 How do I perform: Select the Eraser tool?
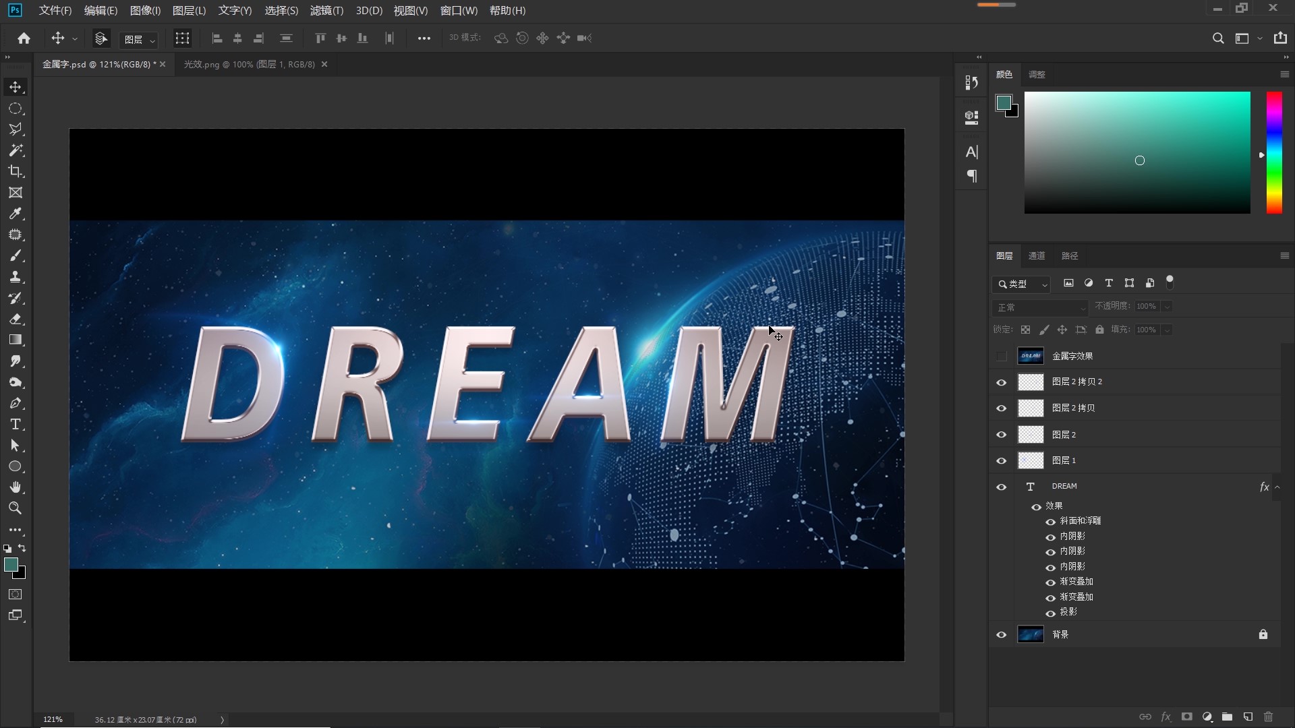(x=16, y=319)
